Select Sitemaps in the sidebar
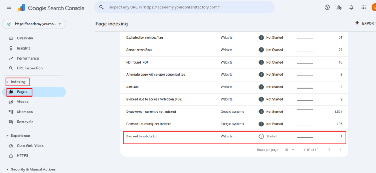 [x=25, y=112]
